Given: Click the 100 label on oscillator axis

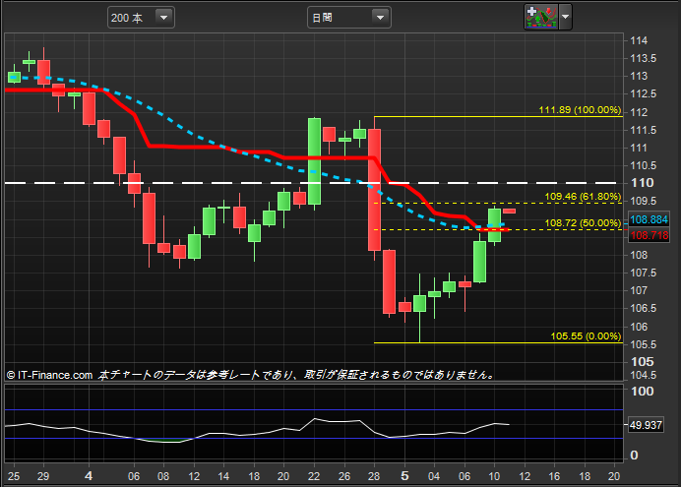Looking at the screenshot, I should coord(642,392).
